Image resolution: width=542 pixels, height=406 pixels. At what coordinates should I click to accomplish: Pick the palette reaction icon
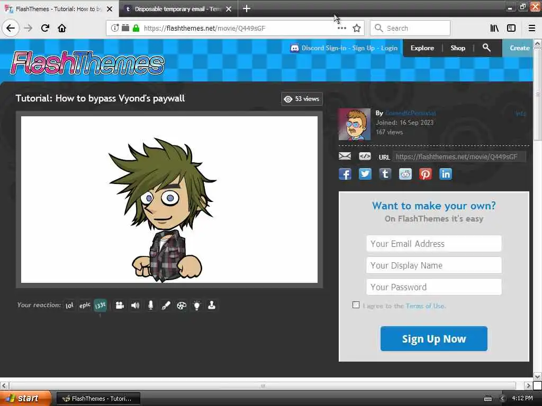click(182, 305)
